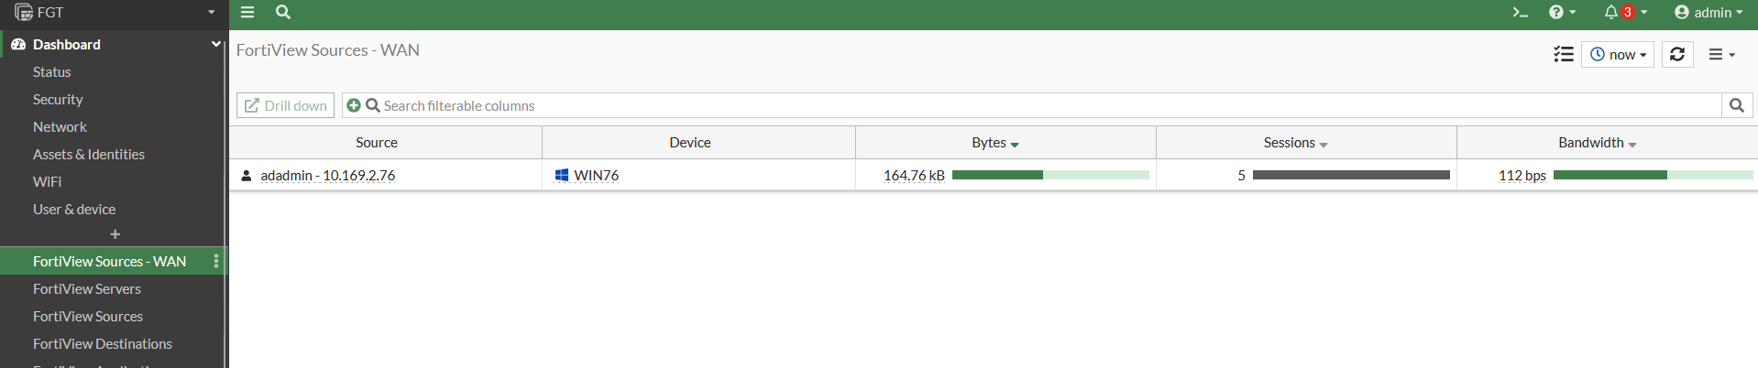Image resolution: width=1758 pixels, height=368 pixels.
Task: Open the Network dashboard
Action: [60, 126]
